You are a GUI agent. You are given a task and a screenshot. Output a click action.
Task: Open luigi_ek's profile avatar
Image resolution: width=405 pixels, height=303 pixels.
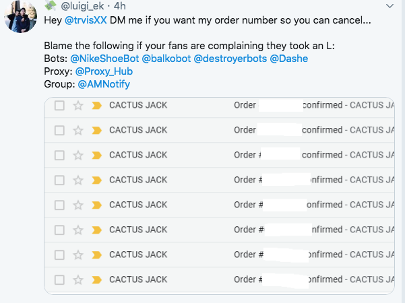click(x=20, y=17)
